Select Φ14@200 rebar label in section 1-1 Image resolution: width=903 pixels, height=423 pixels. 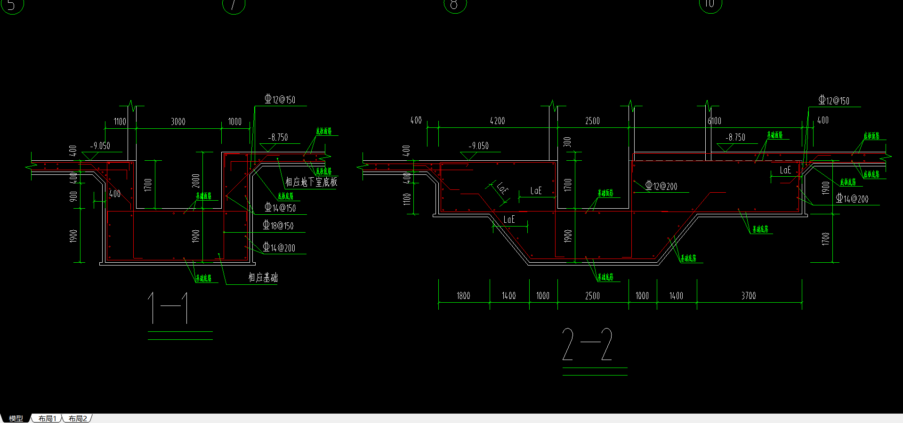point(279,247)
